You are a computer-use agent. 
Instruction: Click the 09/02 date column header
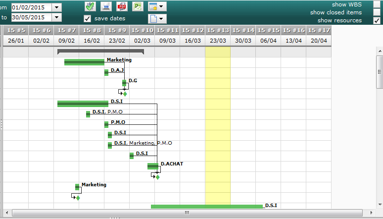click(x=66, y=40)
